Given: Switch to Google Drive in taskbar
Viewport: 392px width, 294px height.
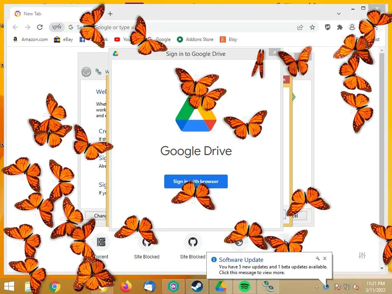Looking at the screenshot, I should 220,286.
